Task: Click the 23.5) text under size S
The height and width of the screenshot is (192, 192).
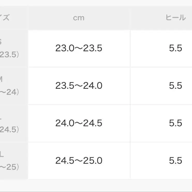Action: 9,55
